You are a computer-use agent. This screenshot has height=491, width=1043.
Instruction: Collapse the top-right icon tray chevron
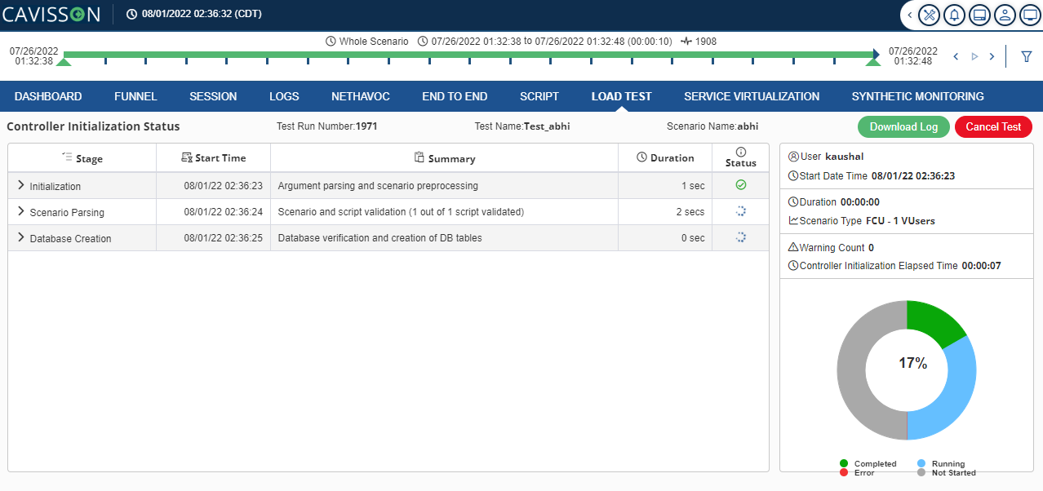(909, 15)
